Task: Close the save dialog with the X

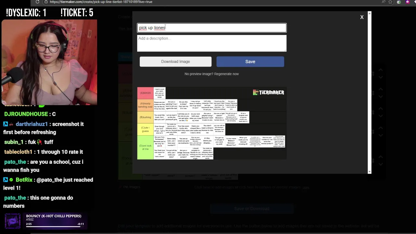Action: coord(362,17)
